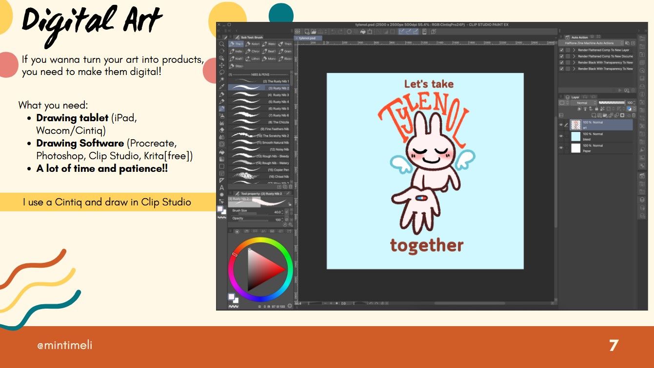Select the transparent color checkered swatch in toolbar
Viewport: 654px width, 368px height.
pos(222,218)
